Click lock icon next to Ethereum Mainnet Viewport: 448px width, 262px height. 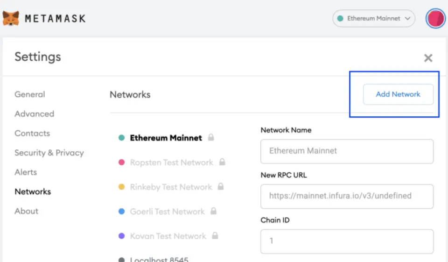[211, 138]
